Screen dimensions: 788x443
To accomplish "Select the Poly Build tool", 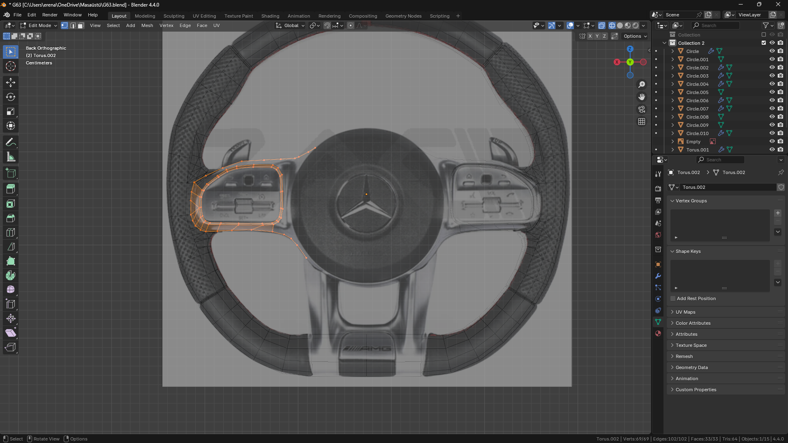I will tap(11, 261).
